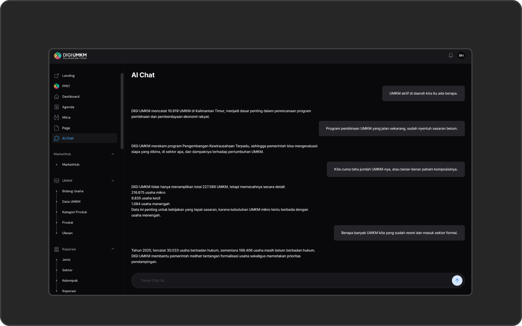Screen dimensions: 522x326
Task: Collapse the MarketHub section
Action: coord(113,154)
